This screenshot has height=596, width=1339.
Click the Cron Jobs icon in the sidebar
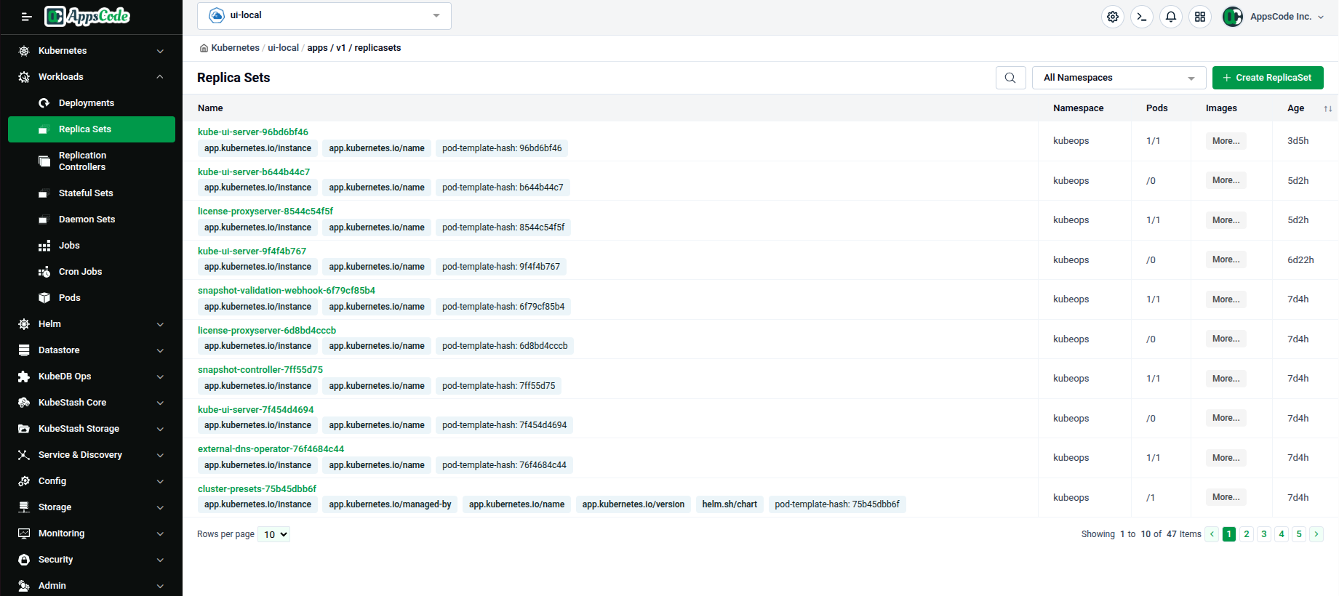44,272
